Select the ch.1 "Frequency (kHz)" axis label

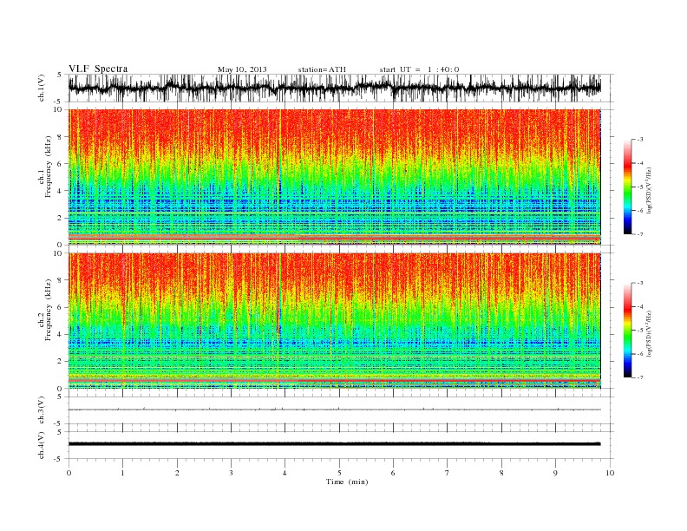click(x=49, y=167)
